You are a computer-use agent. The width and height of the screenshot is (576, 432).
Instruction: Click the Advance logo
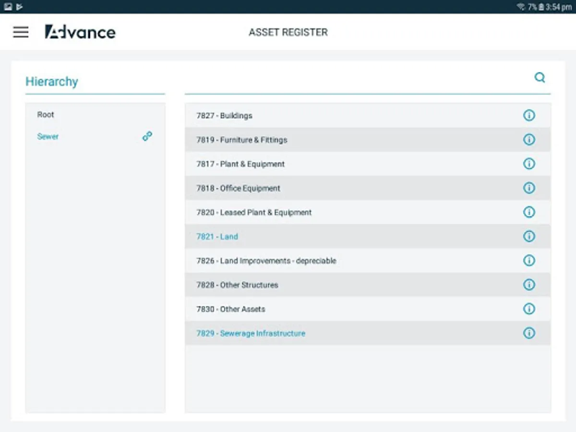coord(80,32)
